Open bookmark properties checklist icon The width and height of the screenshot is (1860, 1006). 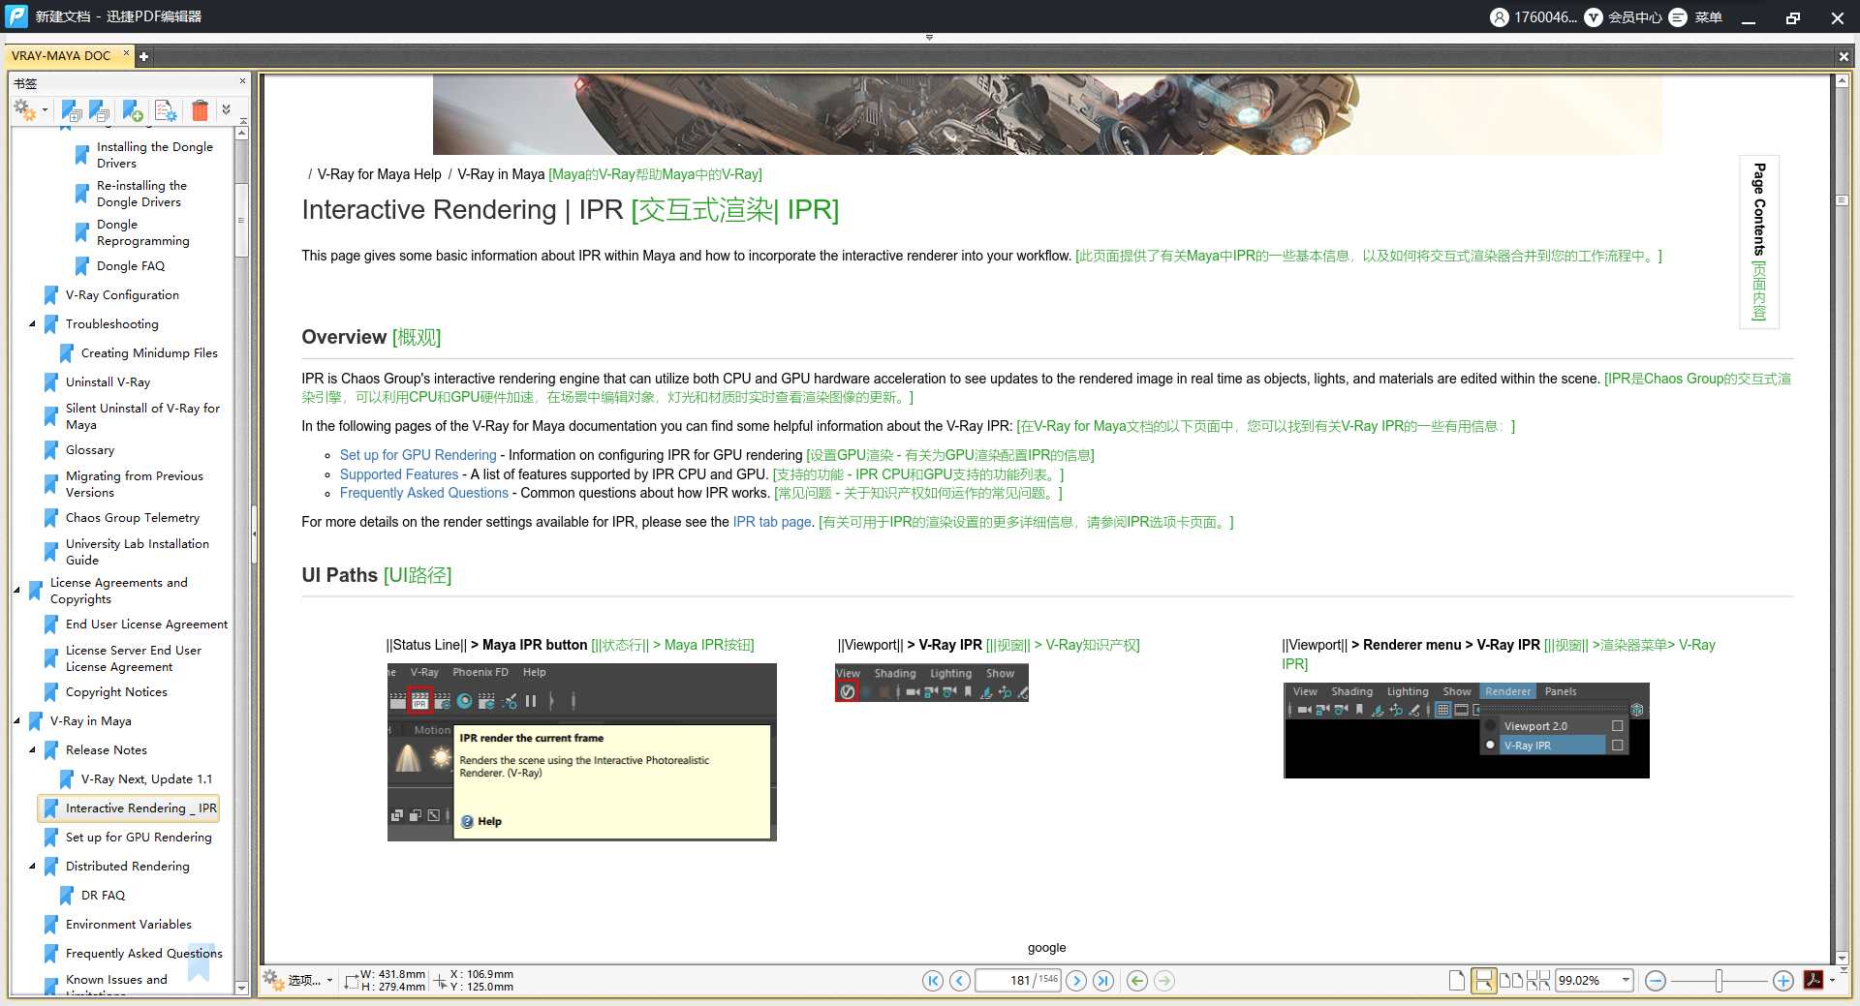click(x=166, y=110)
